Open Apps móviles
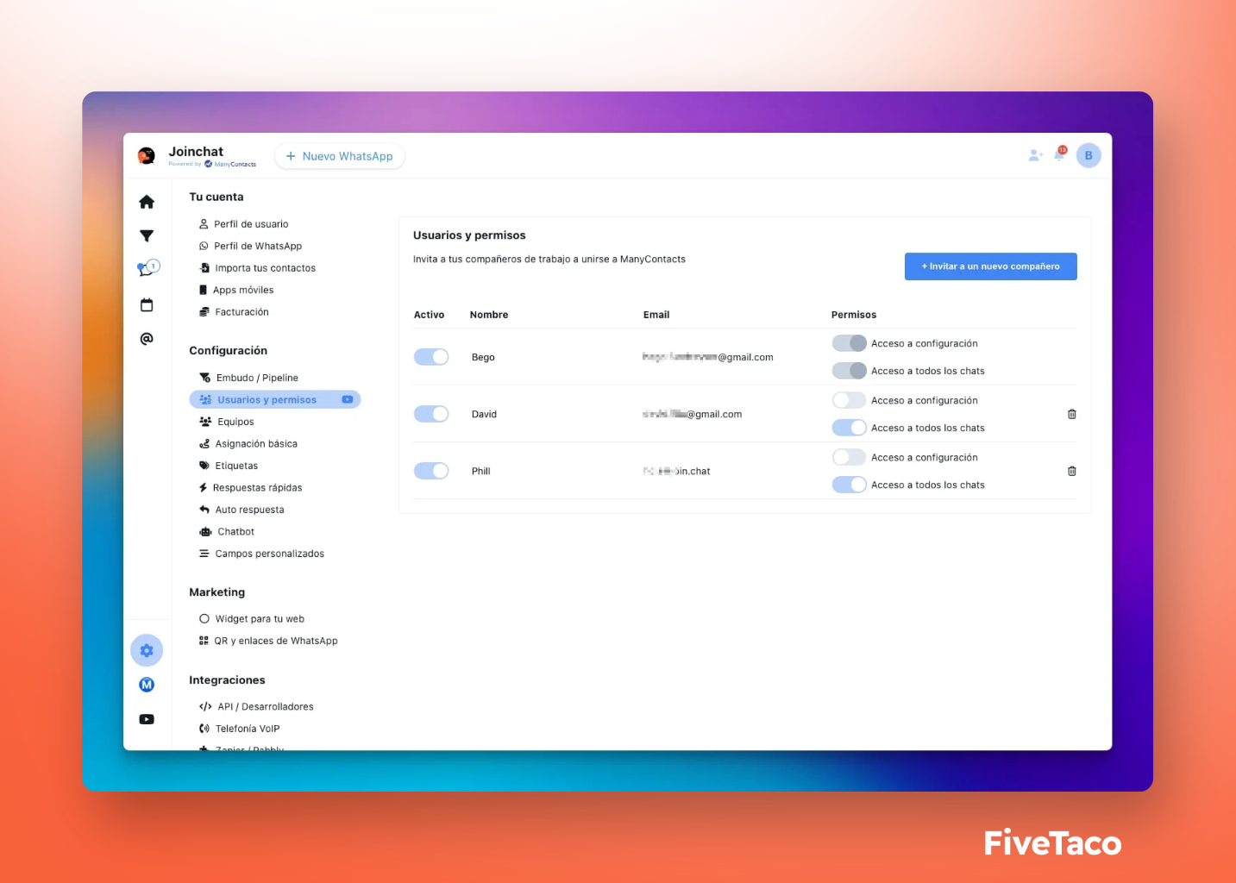 click(x=236, y=290)
